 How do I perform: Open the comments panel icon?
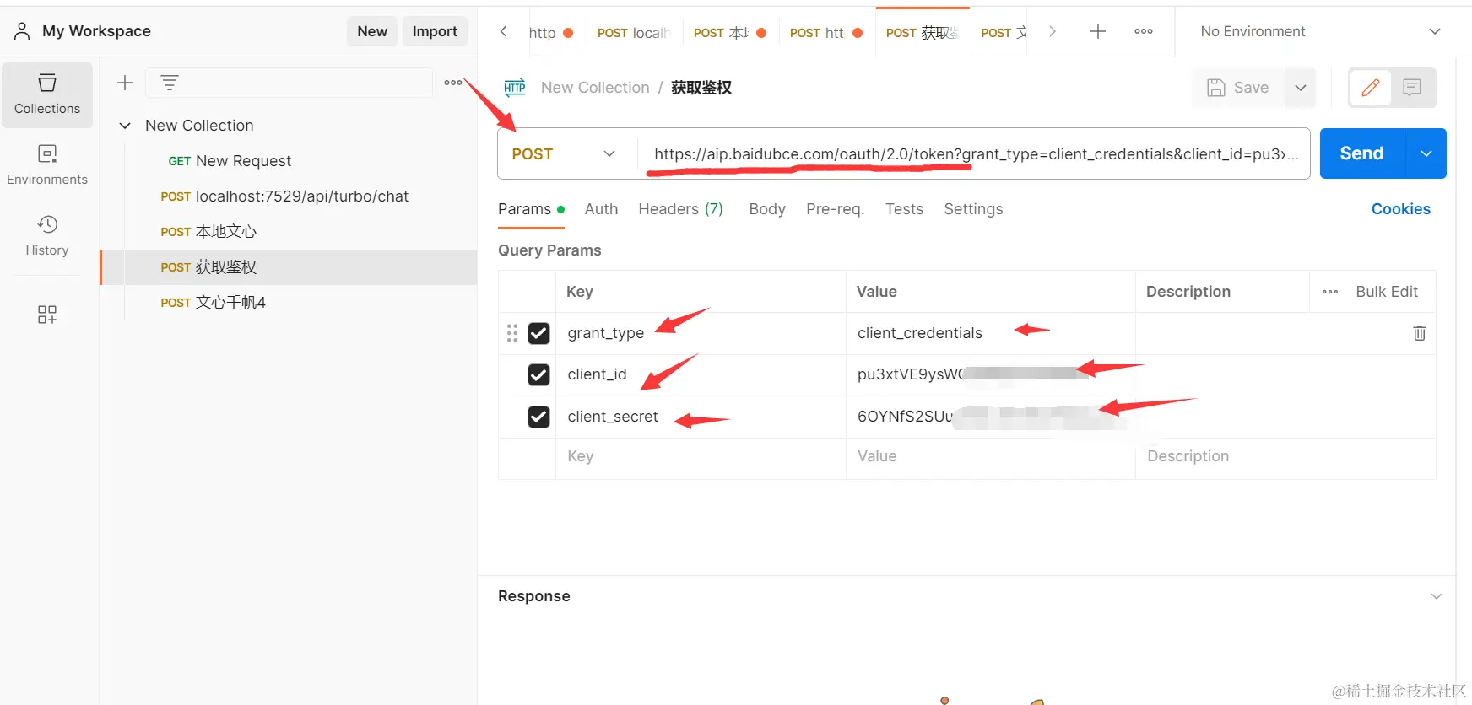click(1412, 88)
